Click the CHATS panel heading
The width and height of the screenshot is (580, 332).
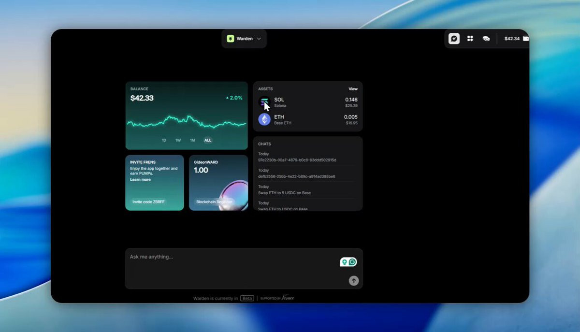264,144
